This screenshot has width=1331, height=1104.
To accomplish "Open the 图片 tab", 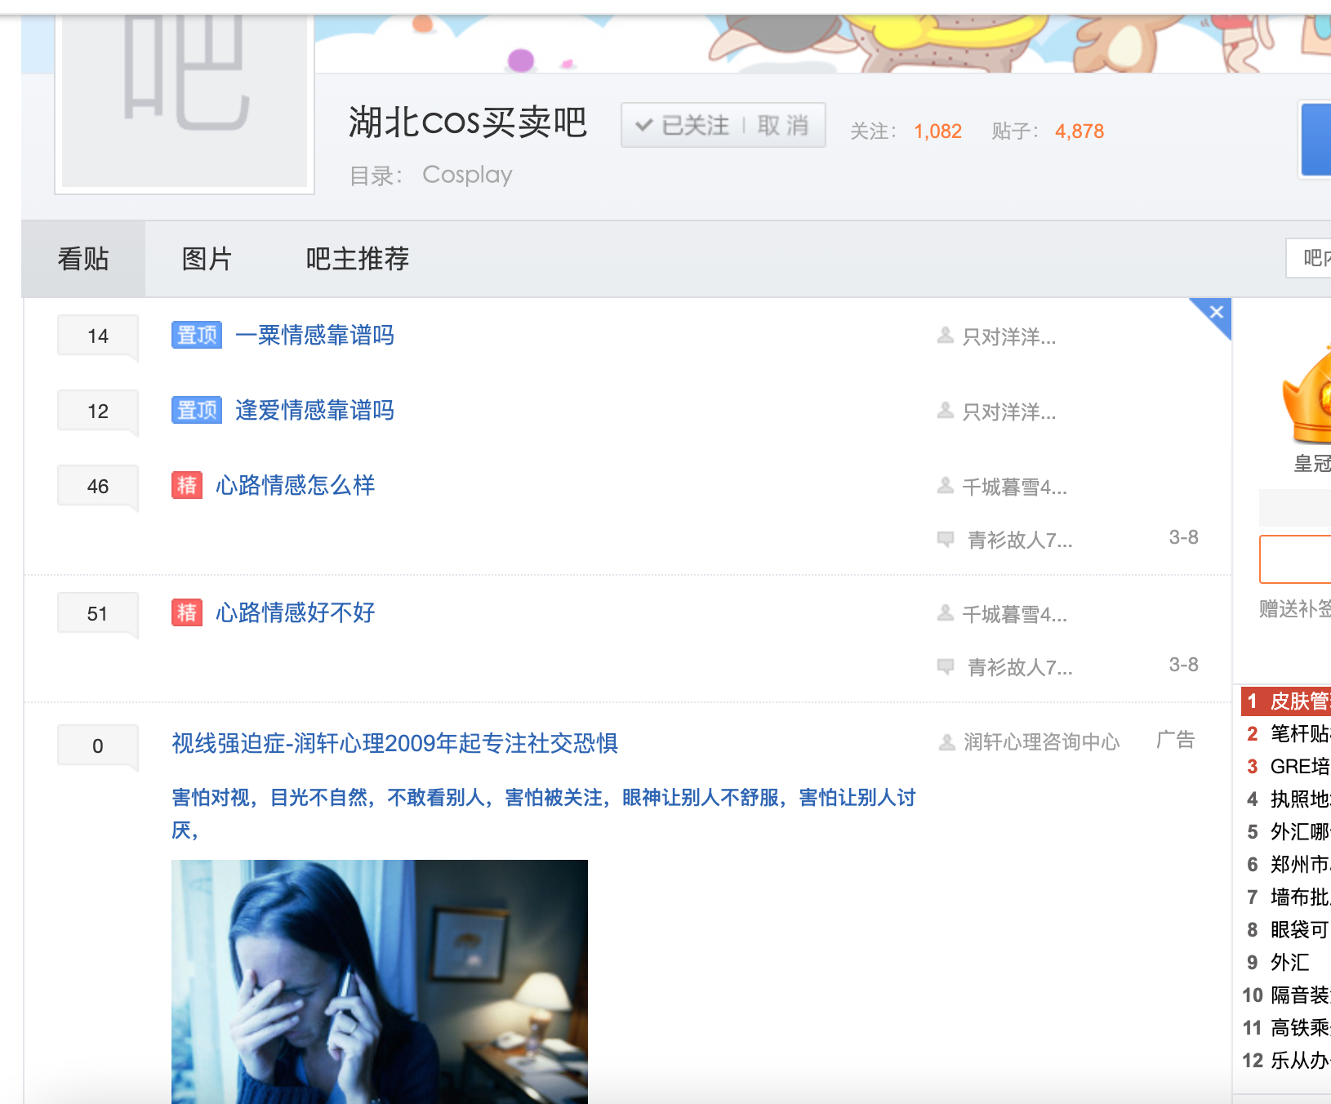I will pyautogui.click(x=207, y=259).
